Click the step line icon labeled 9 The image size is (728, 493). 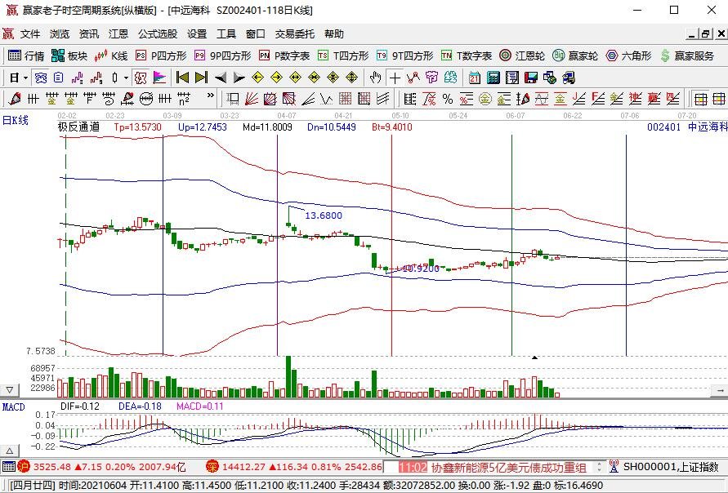point(96,78)
